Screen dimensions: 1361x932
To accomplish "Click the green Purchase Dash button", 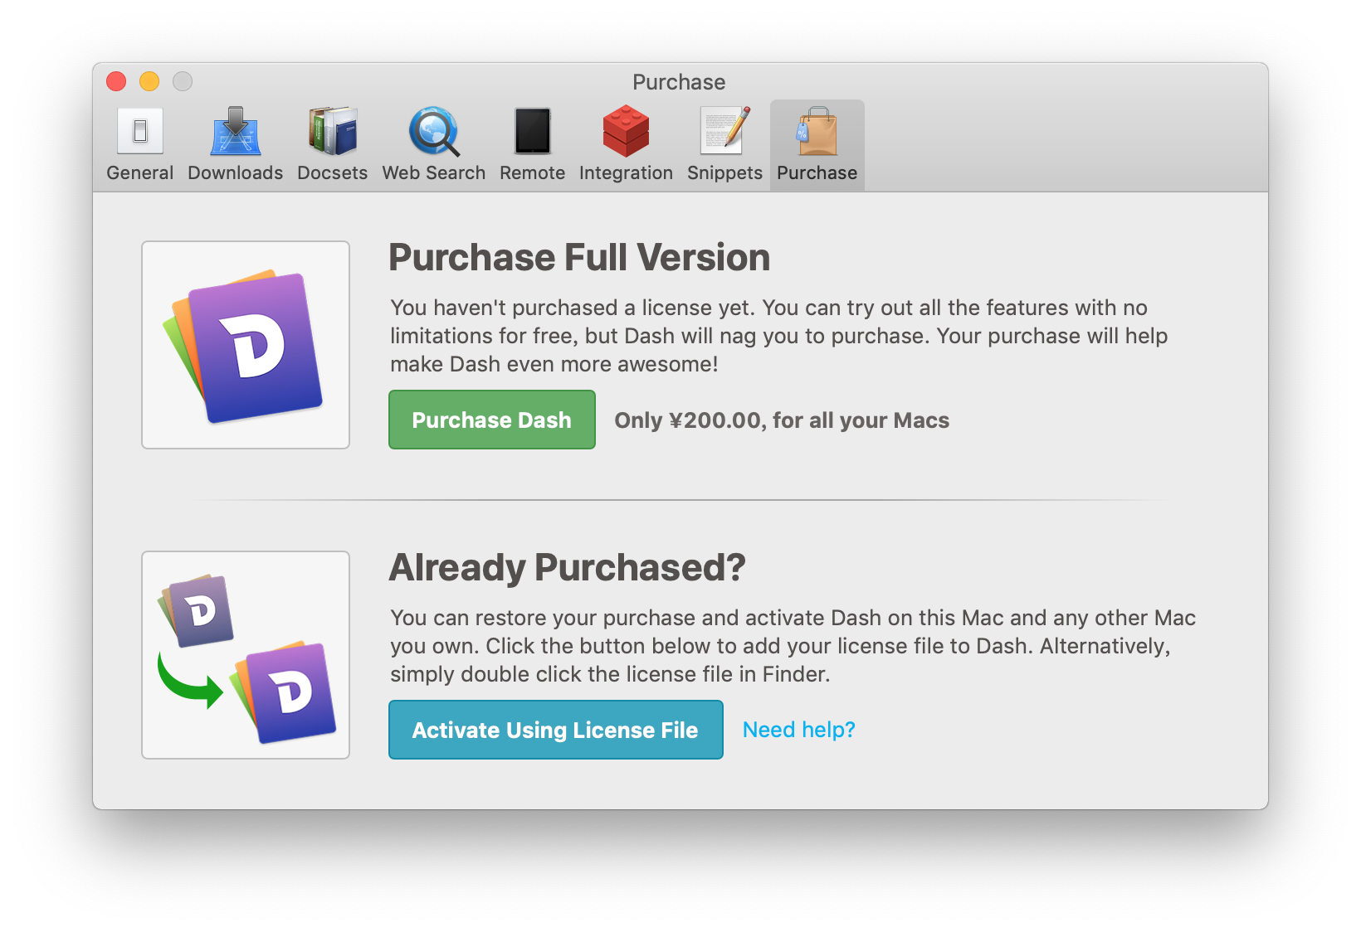I will (x=492, y=420).
